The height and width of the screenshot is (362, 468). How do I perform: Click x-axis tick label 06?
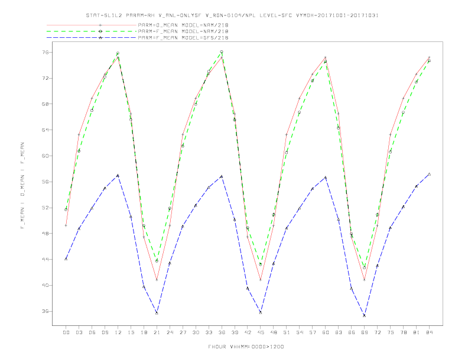click(x=92, y=332)
